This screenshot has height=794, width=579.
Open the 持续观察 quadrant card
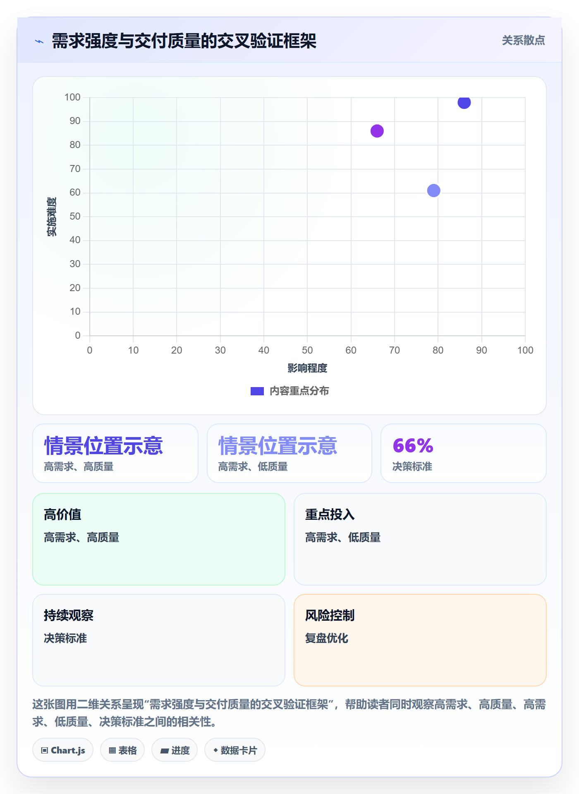tap(159, 640)
